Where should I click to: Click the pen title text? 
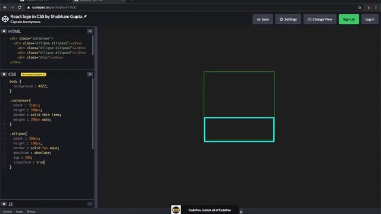coord(46,17)
